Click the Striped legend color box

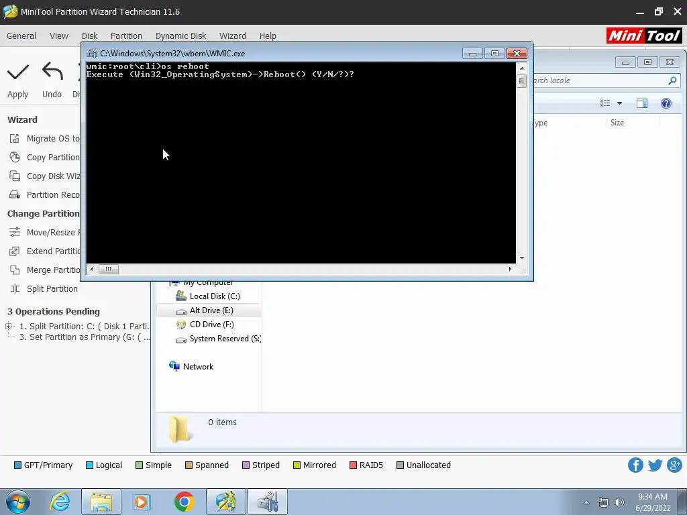tap(246, 465)
